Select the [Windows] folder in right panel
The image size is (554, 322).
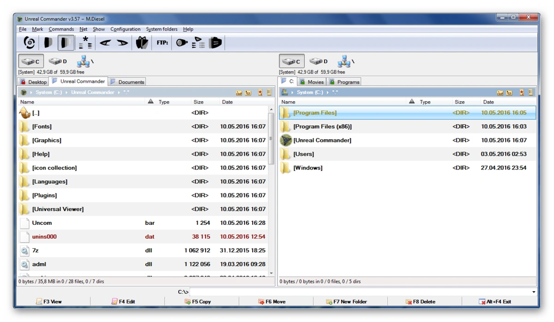[408, 168]
